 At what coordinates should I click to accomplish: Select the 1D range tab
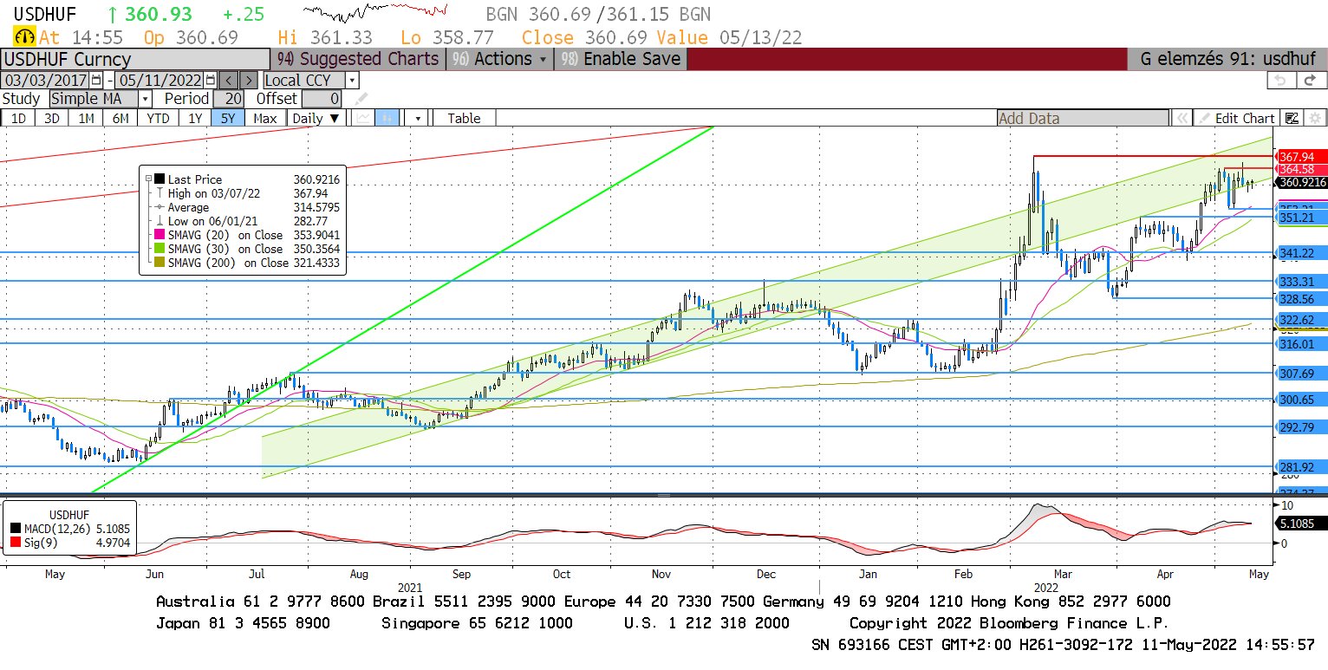point(17,118)
